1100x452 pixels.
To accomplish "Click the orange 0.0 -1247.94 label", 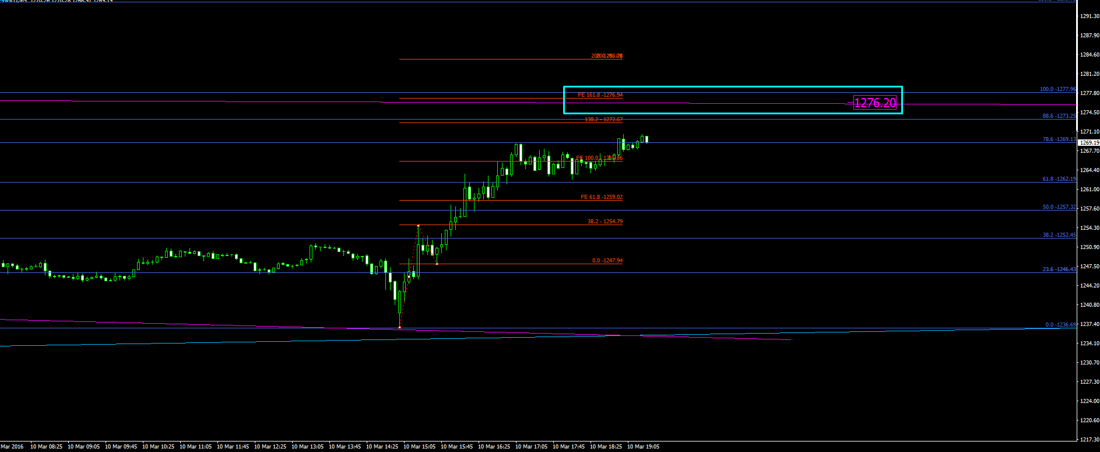I will (x=607, y=261).
